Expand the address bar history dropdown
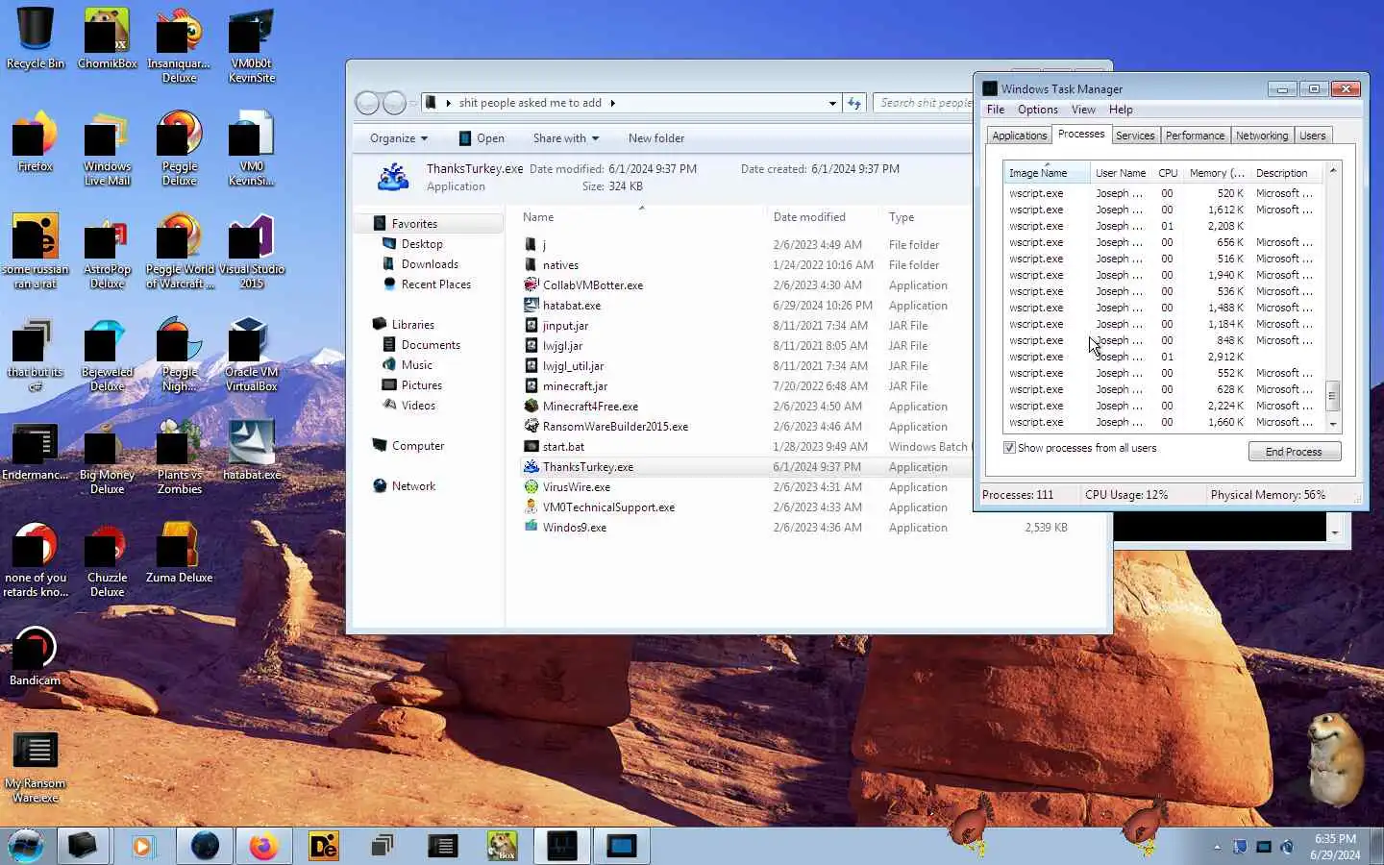 (832, 103)
